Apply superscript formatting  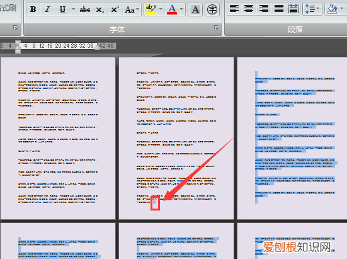click(115, 9)
